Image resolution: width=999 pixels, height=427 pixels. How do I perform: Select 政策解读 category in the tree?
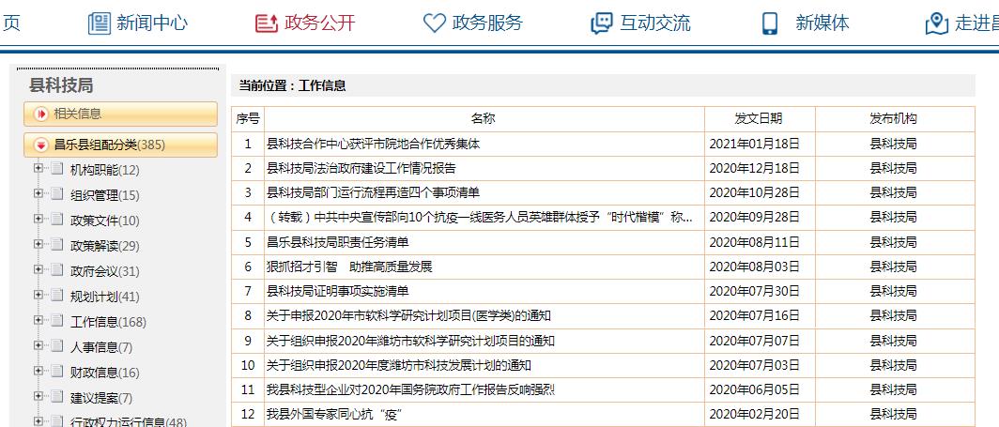[104, 246]
